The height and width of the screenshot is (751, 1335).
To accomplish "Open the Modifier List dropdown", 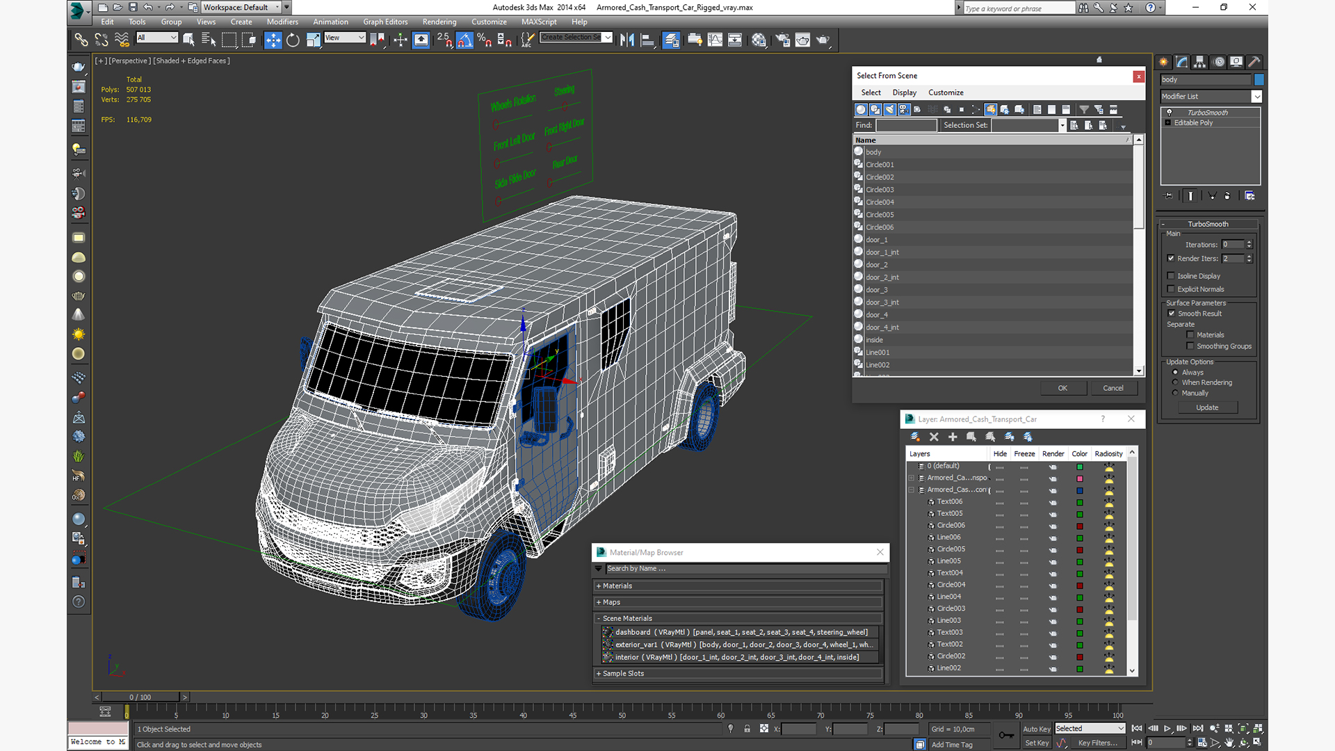I will click(x=1256, y=97).
